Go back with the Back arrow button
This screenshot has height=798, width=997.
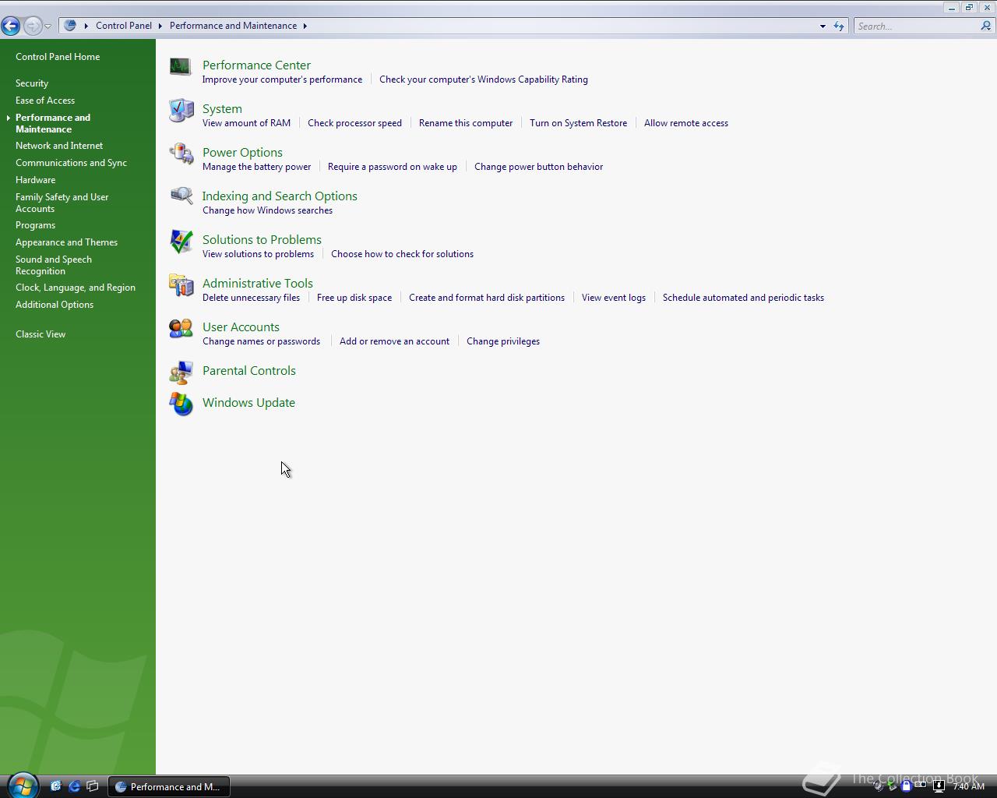point(11,26)
